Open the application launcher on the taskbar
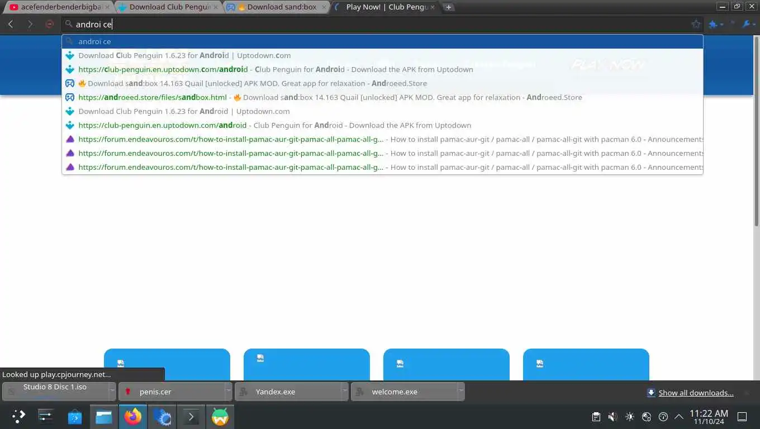 pyautogui.click(x=18, y=416)
